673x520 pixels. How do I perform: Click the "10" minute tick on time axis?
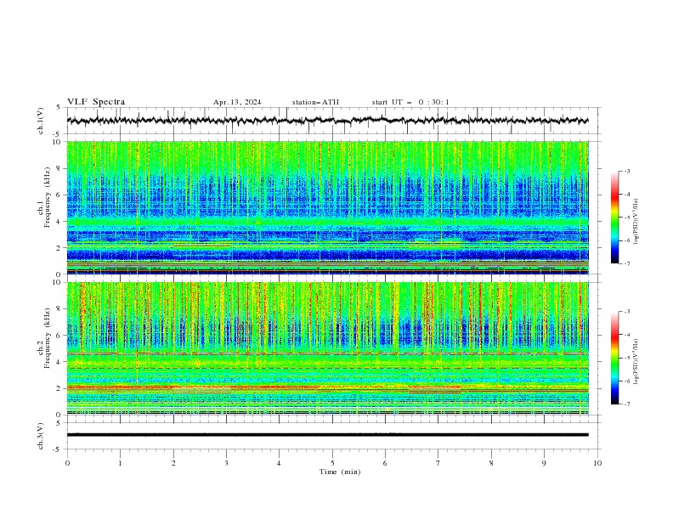(597, 463)
